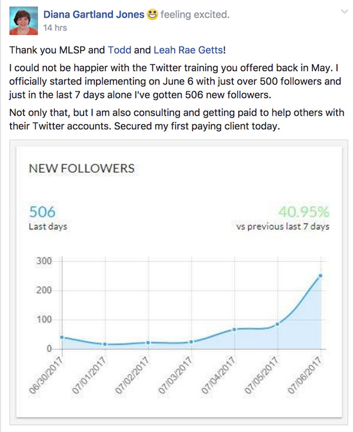This screenshot has height=432, width=353.
Task: Click the Diana Gartland Jones name link
Action: [x=94, y=14]
